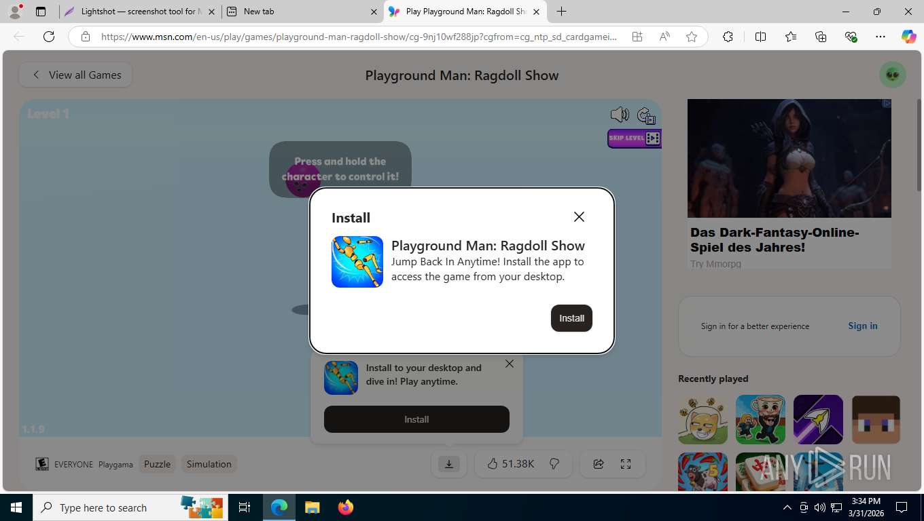Click the Install button in the dialog
This screenshot has width=924, height=521.
point(571,318)
